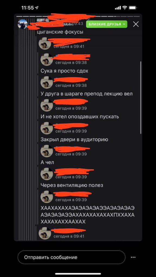
Task: Click the avatar above the ХААХАХА laughing message
Action: point(47,197)
